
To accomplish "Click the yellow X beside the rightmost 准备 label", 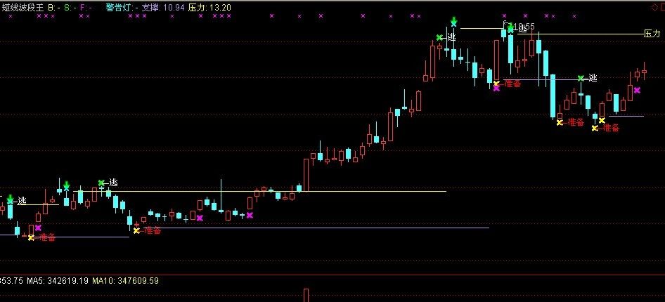I will point(595,128).
